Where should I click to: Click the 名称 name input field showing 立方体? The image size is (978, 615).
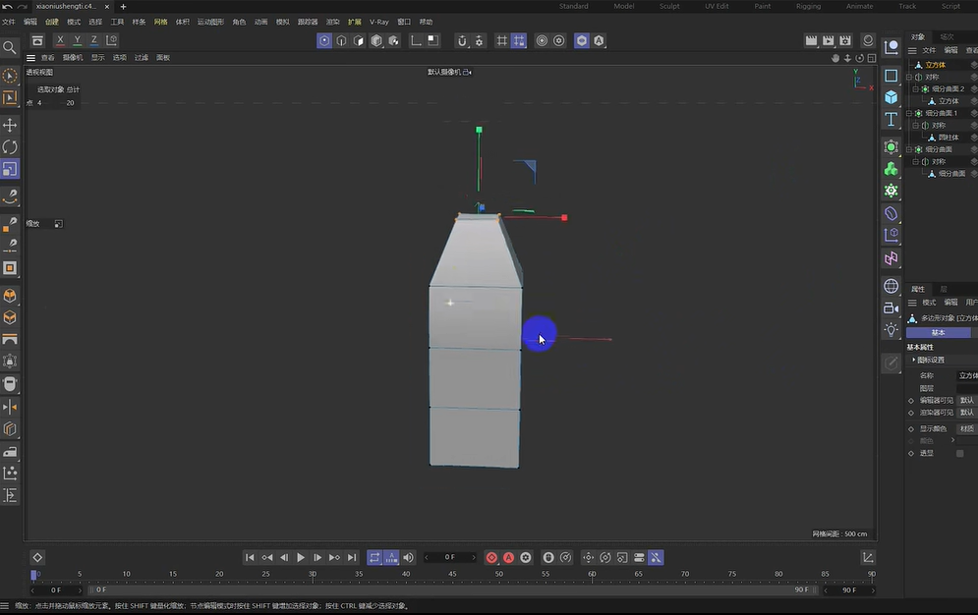(967, 376)
